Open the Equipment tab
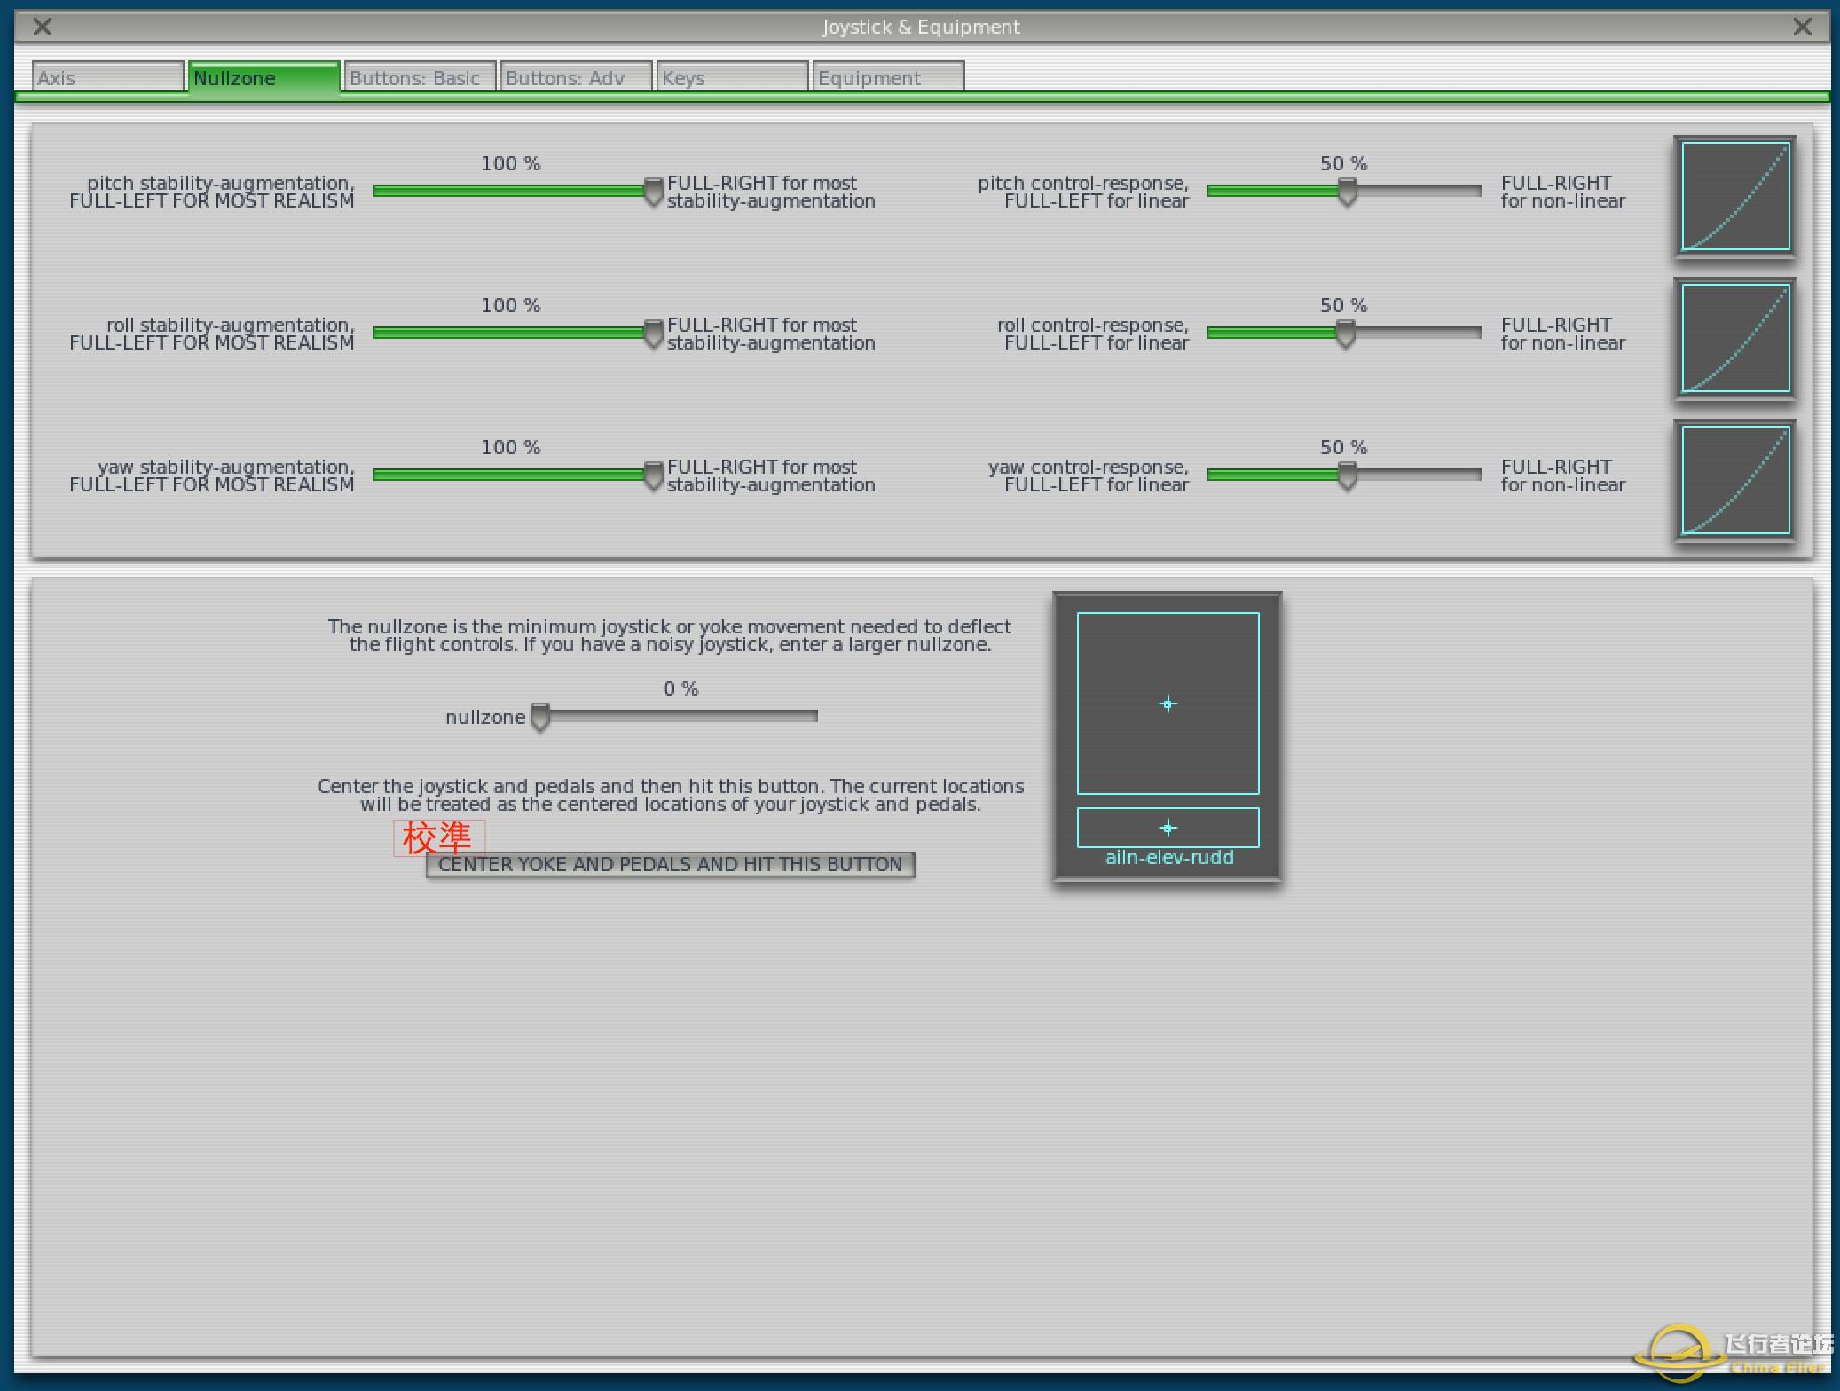The height and width of the screenshot is (1391, 1840). (x=888, y=77)
